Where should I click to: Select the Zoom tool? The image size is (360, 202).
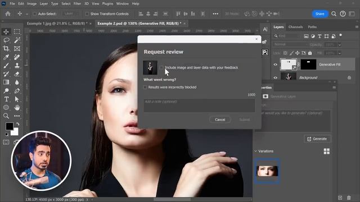tap(6, 116)
